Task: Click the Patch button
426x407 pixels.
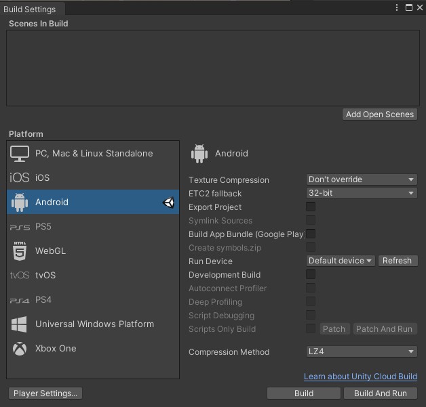Action: [334, 329]
